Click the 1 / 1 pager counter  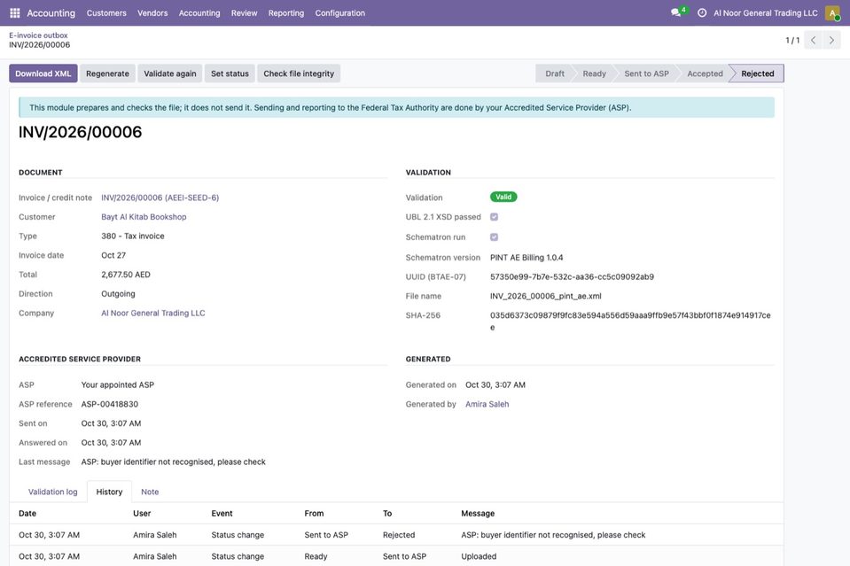point(792,40)
